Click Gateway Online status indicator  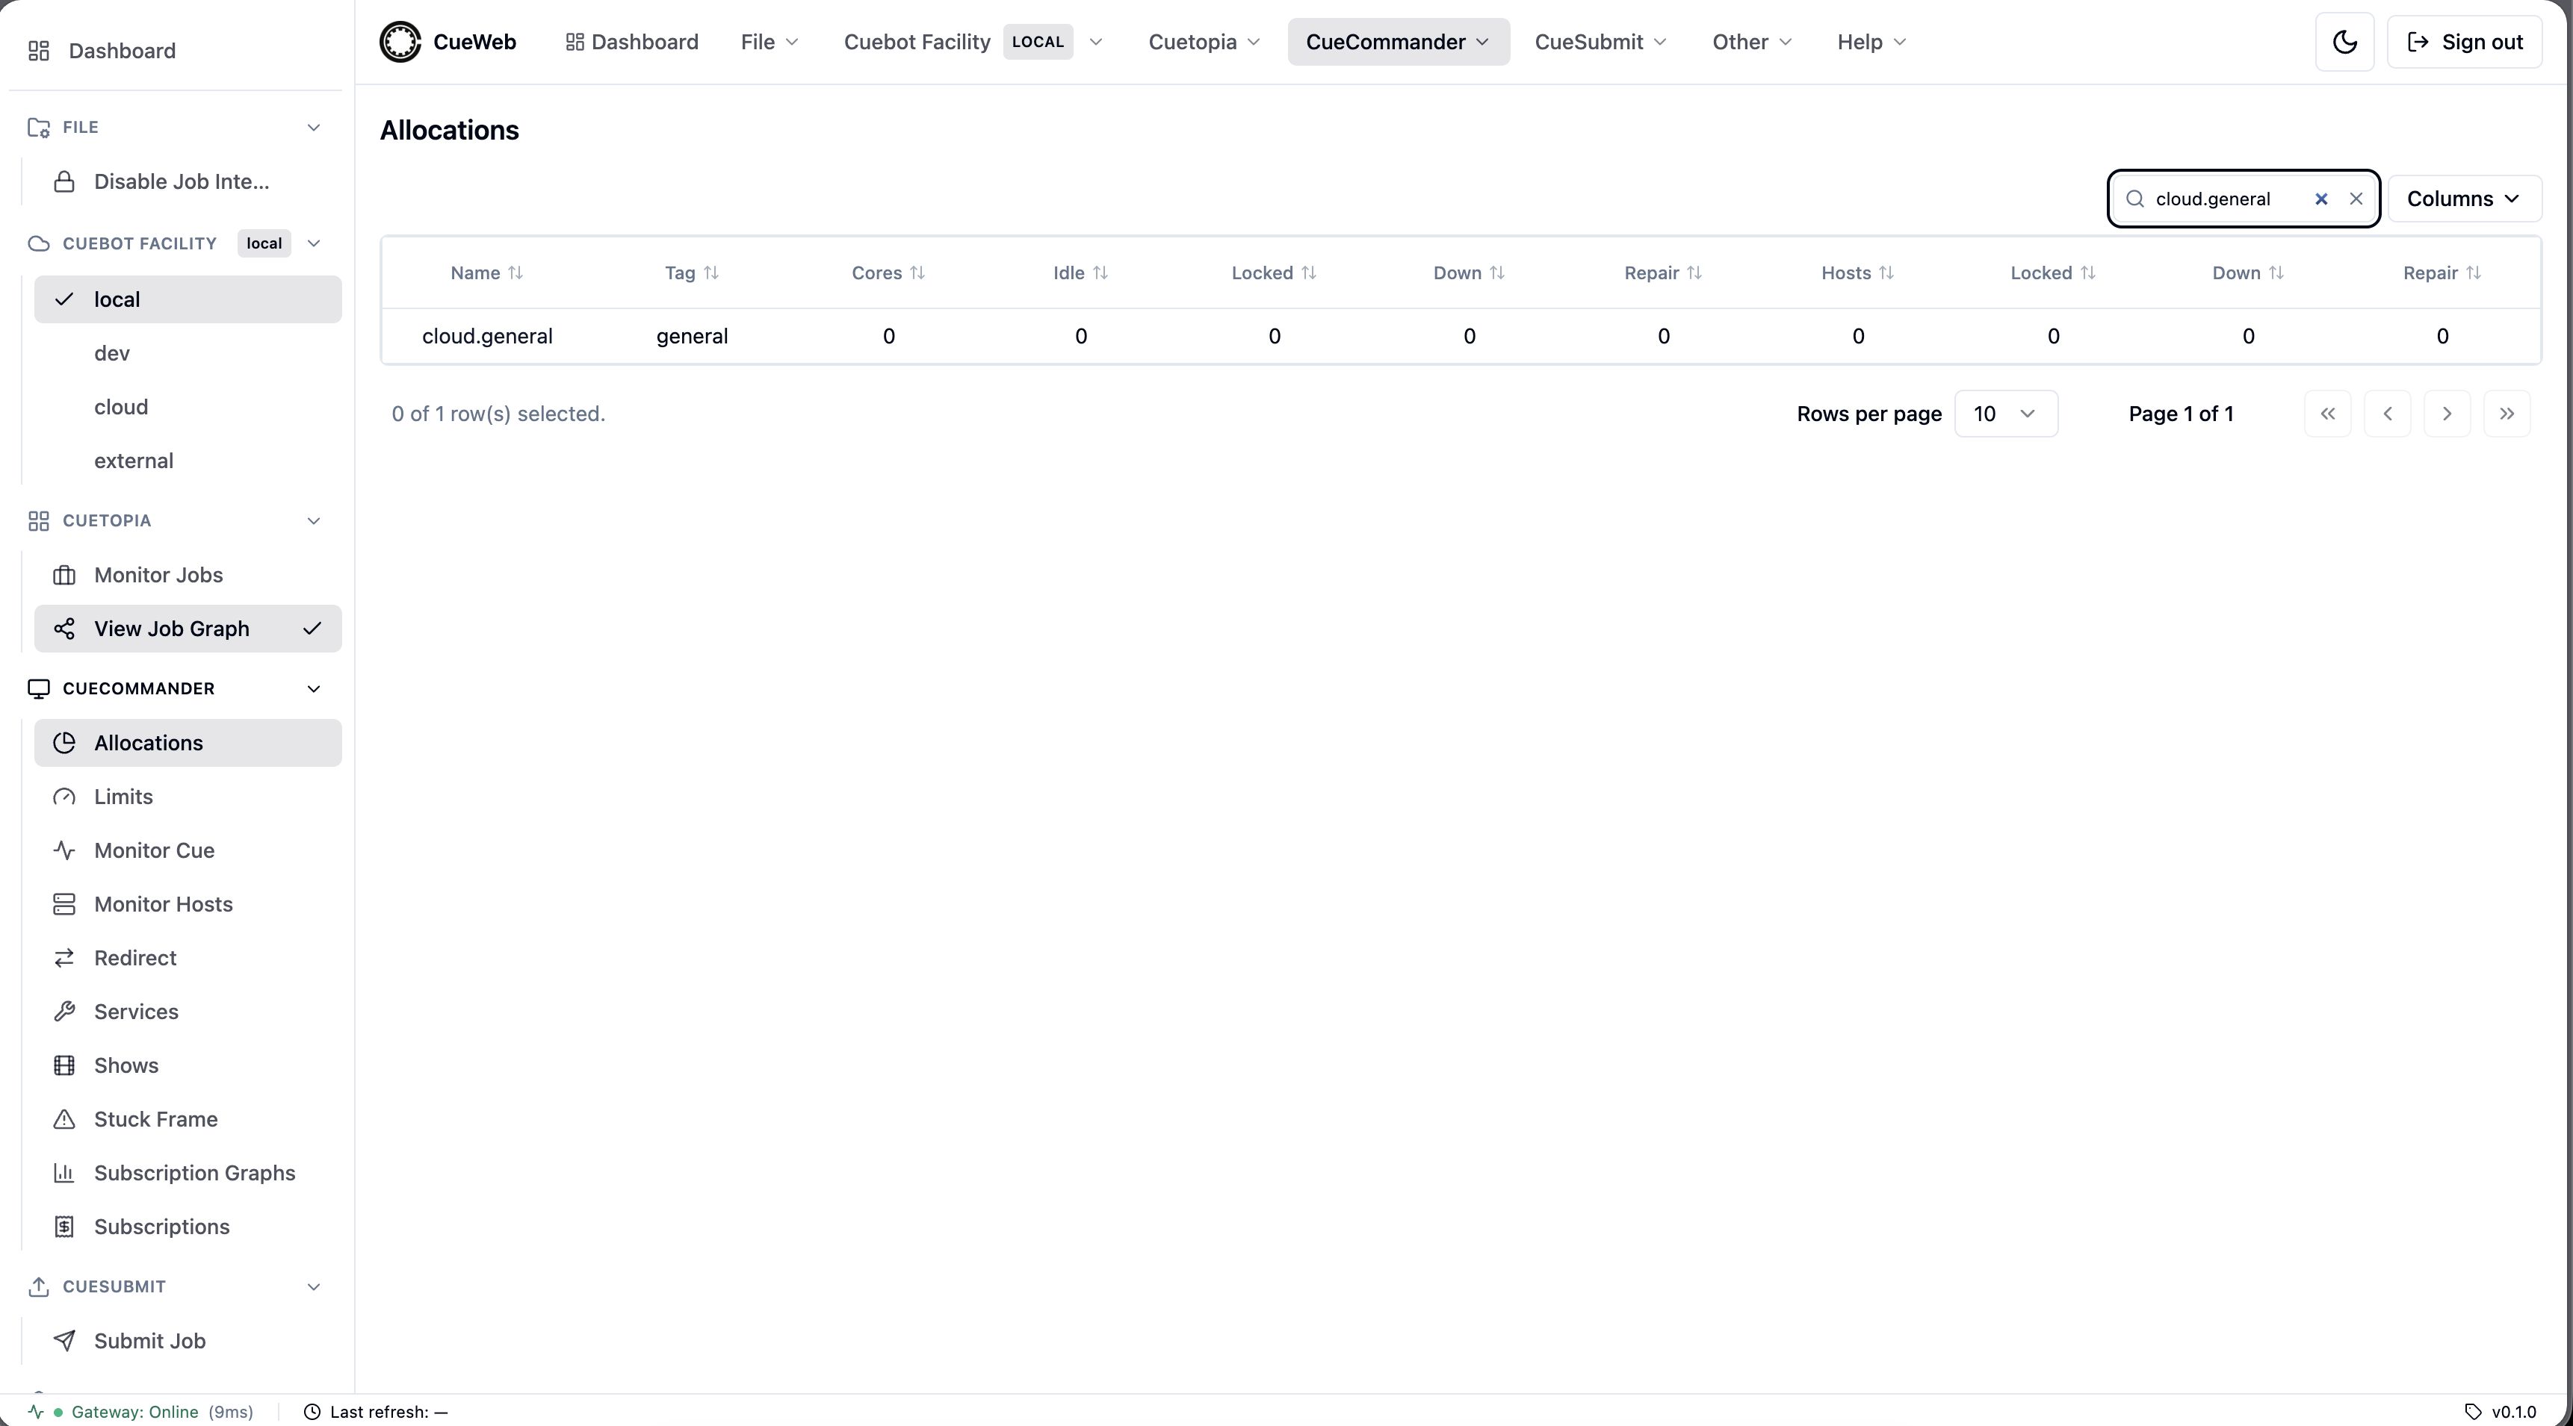tap(141, 1412)
